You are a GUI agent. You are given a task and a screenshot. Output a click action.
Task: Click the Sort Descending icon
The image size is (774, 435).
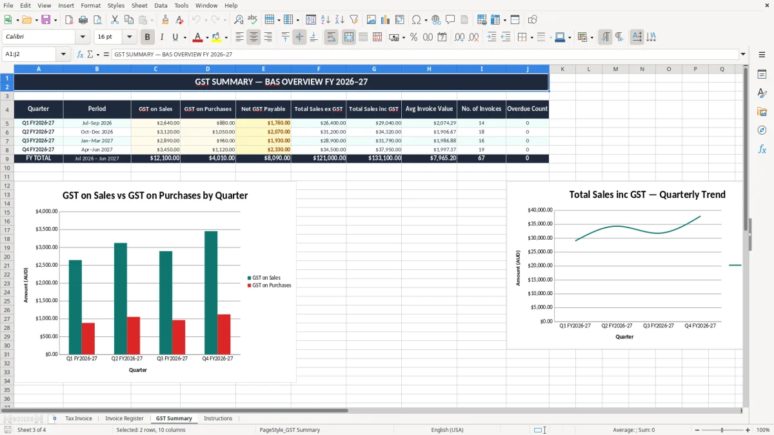click(340, 20)
